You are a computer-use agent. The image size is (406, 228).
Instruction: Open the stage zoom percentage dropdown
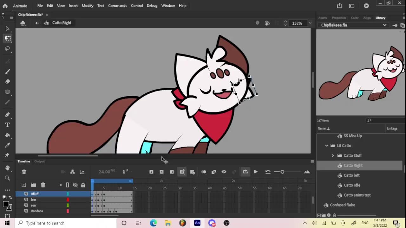click(310, 23)
